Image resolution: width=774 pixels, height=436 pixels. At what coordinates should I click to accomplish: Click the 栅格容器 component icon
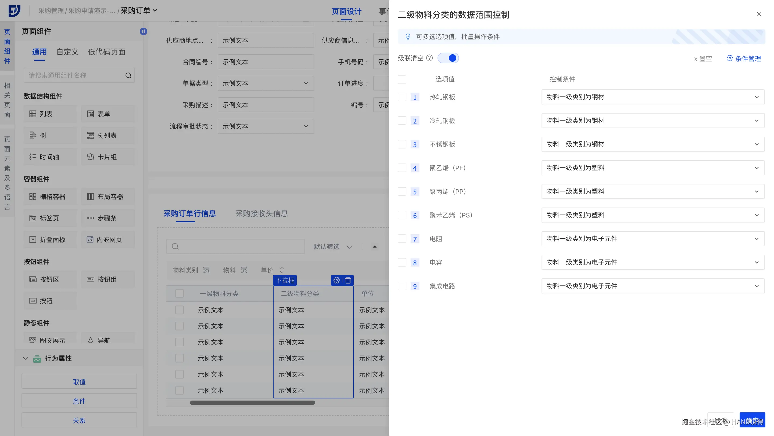point(33,197)
